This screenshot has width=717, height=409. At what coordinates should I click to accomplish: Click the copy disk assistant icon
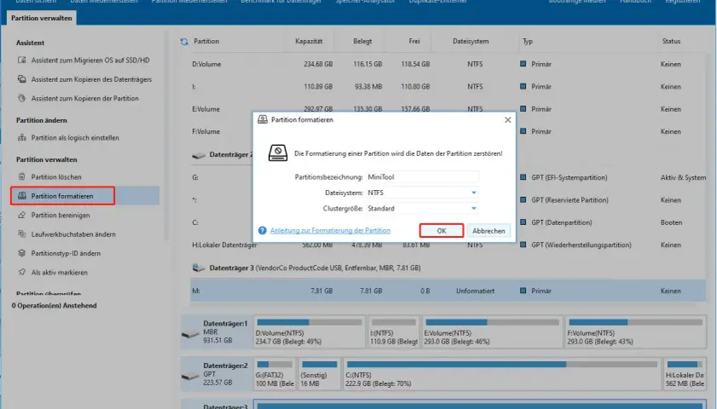point(21,79)
